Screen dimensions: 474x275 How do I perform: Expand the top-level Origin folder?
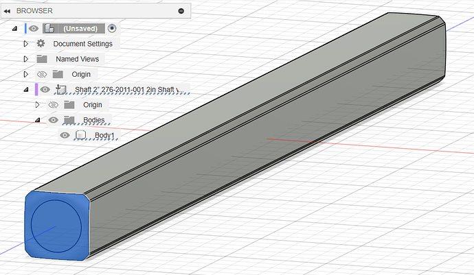point(26,74)
